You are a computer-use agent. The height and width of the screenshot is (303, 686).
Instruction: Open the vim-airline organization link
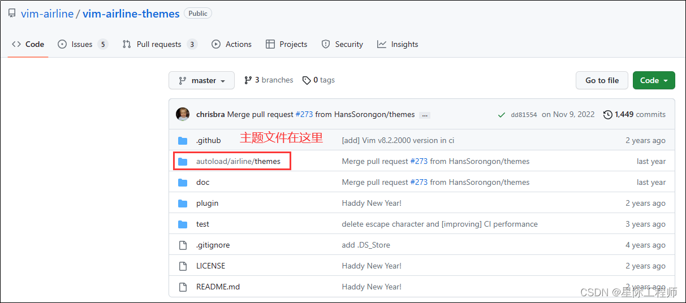pyautogui.click(x=48, y=14)
